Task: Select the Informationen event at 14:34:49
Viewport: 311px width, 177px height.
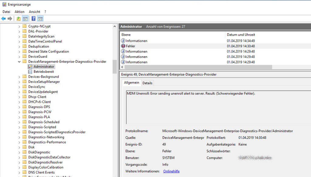Action: [x=137, y=41]
